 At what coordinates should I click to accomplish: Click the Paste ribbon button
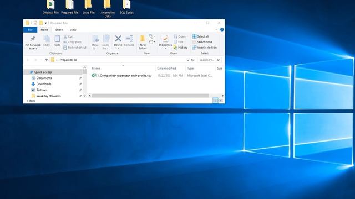[x=57, y=41]
